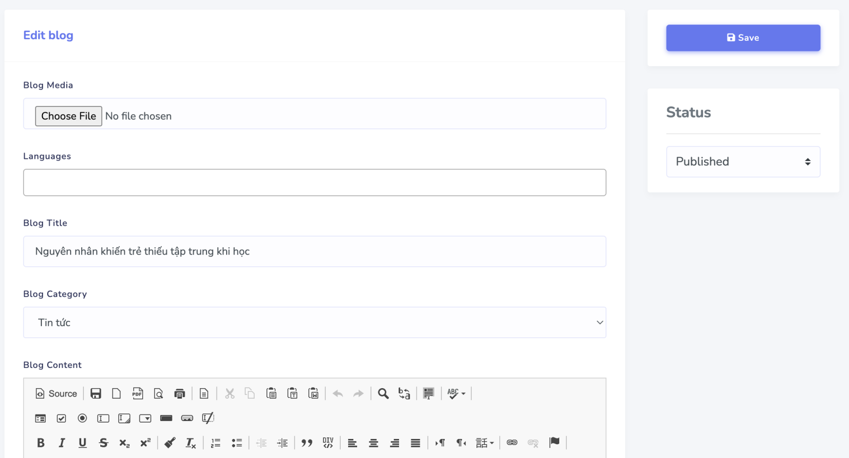
Task: Click the Paste from Word icon
Action: [313, 393]
